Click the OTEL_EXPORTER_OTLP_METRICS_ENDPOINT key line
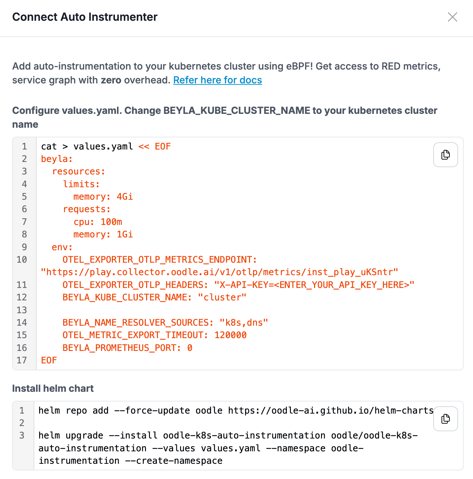473x479 pixels. pyautogui.click(x=160, y=260)
